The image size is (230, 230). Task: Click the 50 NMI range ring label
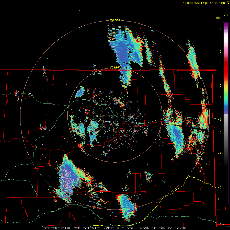click(115, 68)
